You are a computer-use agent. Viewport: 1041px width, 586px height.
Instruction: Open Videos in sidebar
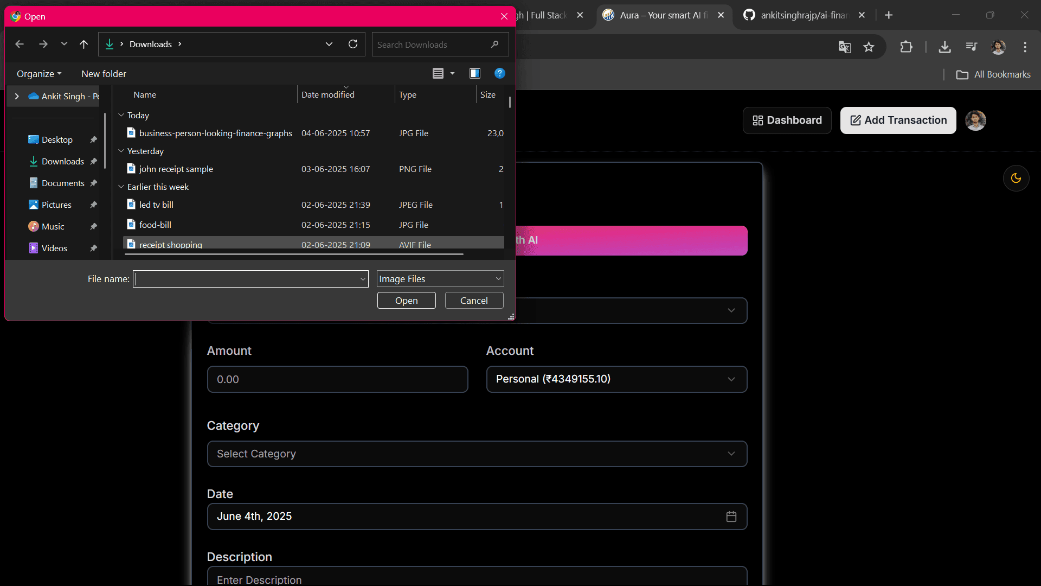[54, 248]
